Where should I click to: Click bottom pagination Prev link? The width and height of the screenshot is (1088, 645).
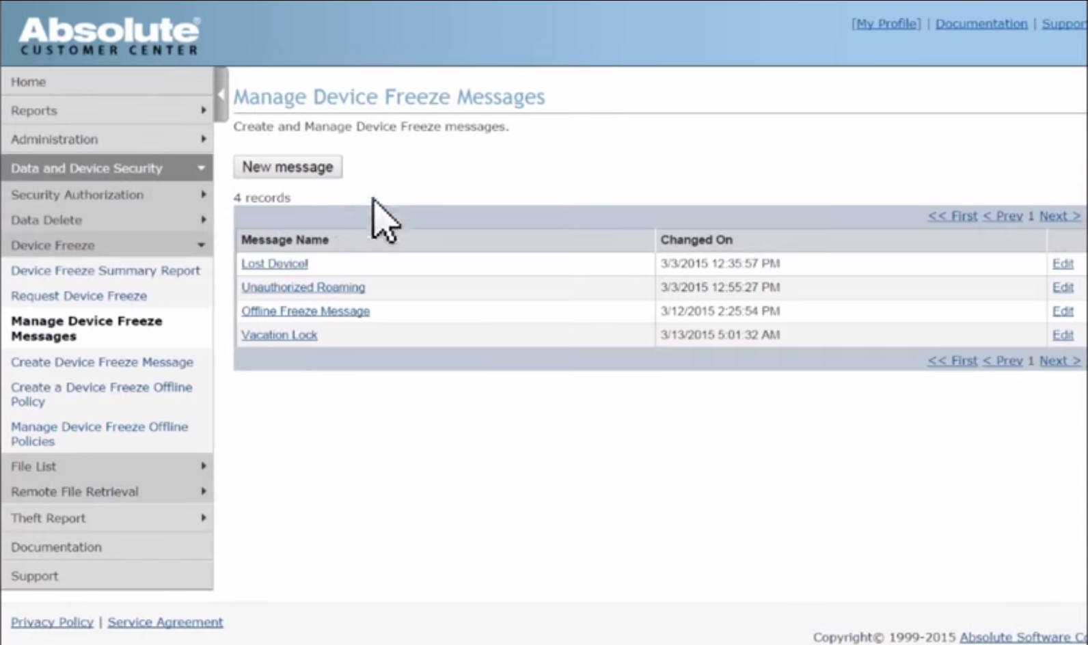click(x=1003, y=360)
